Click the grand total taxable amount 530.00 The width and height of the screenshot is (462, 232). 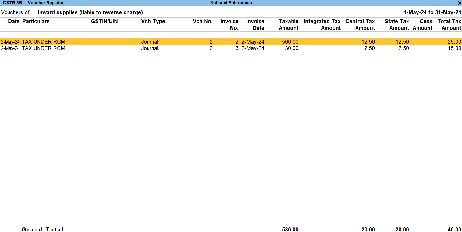tap(290, 229)
